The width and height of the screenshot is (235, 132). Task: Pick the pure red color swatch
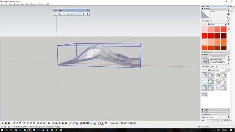coord(205,36)
